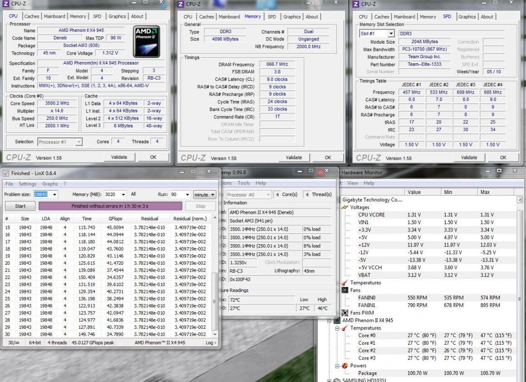
Task: Click the CPU-Z icon in the SPD window title bar
Action: click(356, 4)
